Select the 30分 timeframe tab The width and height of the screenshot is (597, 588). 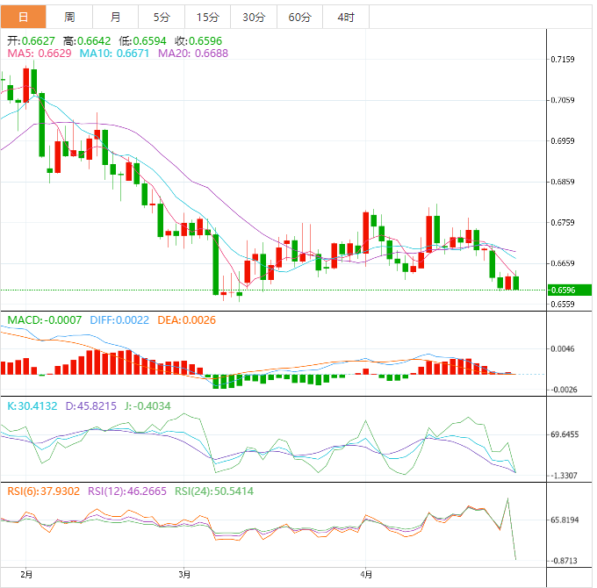[254, 17]
